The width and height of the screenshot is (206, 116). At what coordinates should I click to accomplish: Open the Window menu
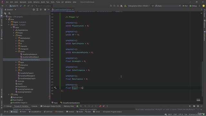(68, 2)
